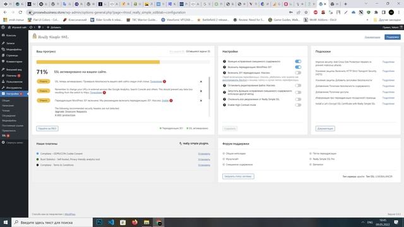The width and height of the screenshot is (404, 227).
Task: Open Подробнее link for Let's Encrypt tip
Action: [388, 103]
